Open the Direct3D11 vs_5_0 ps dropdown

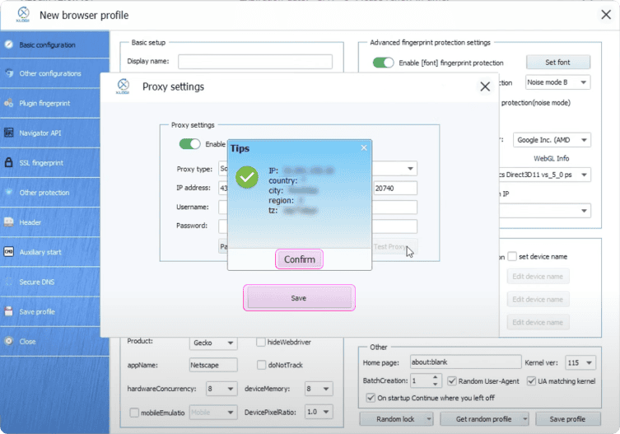pos(545,175)
